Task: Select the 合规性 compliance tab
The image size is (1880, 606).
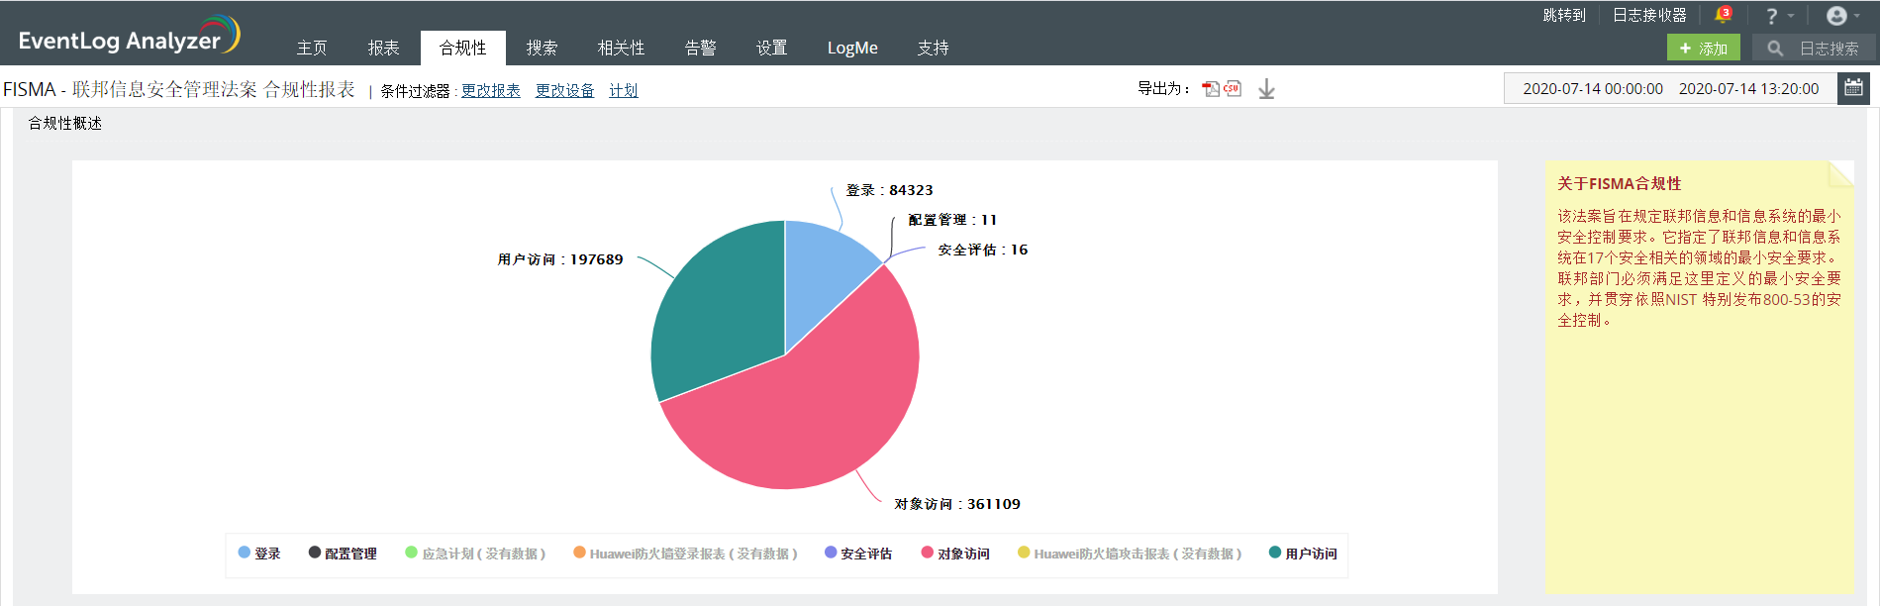Action: (462, 48)
